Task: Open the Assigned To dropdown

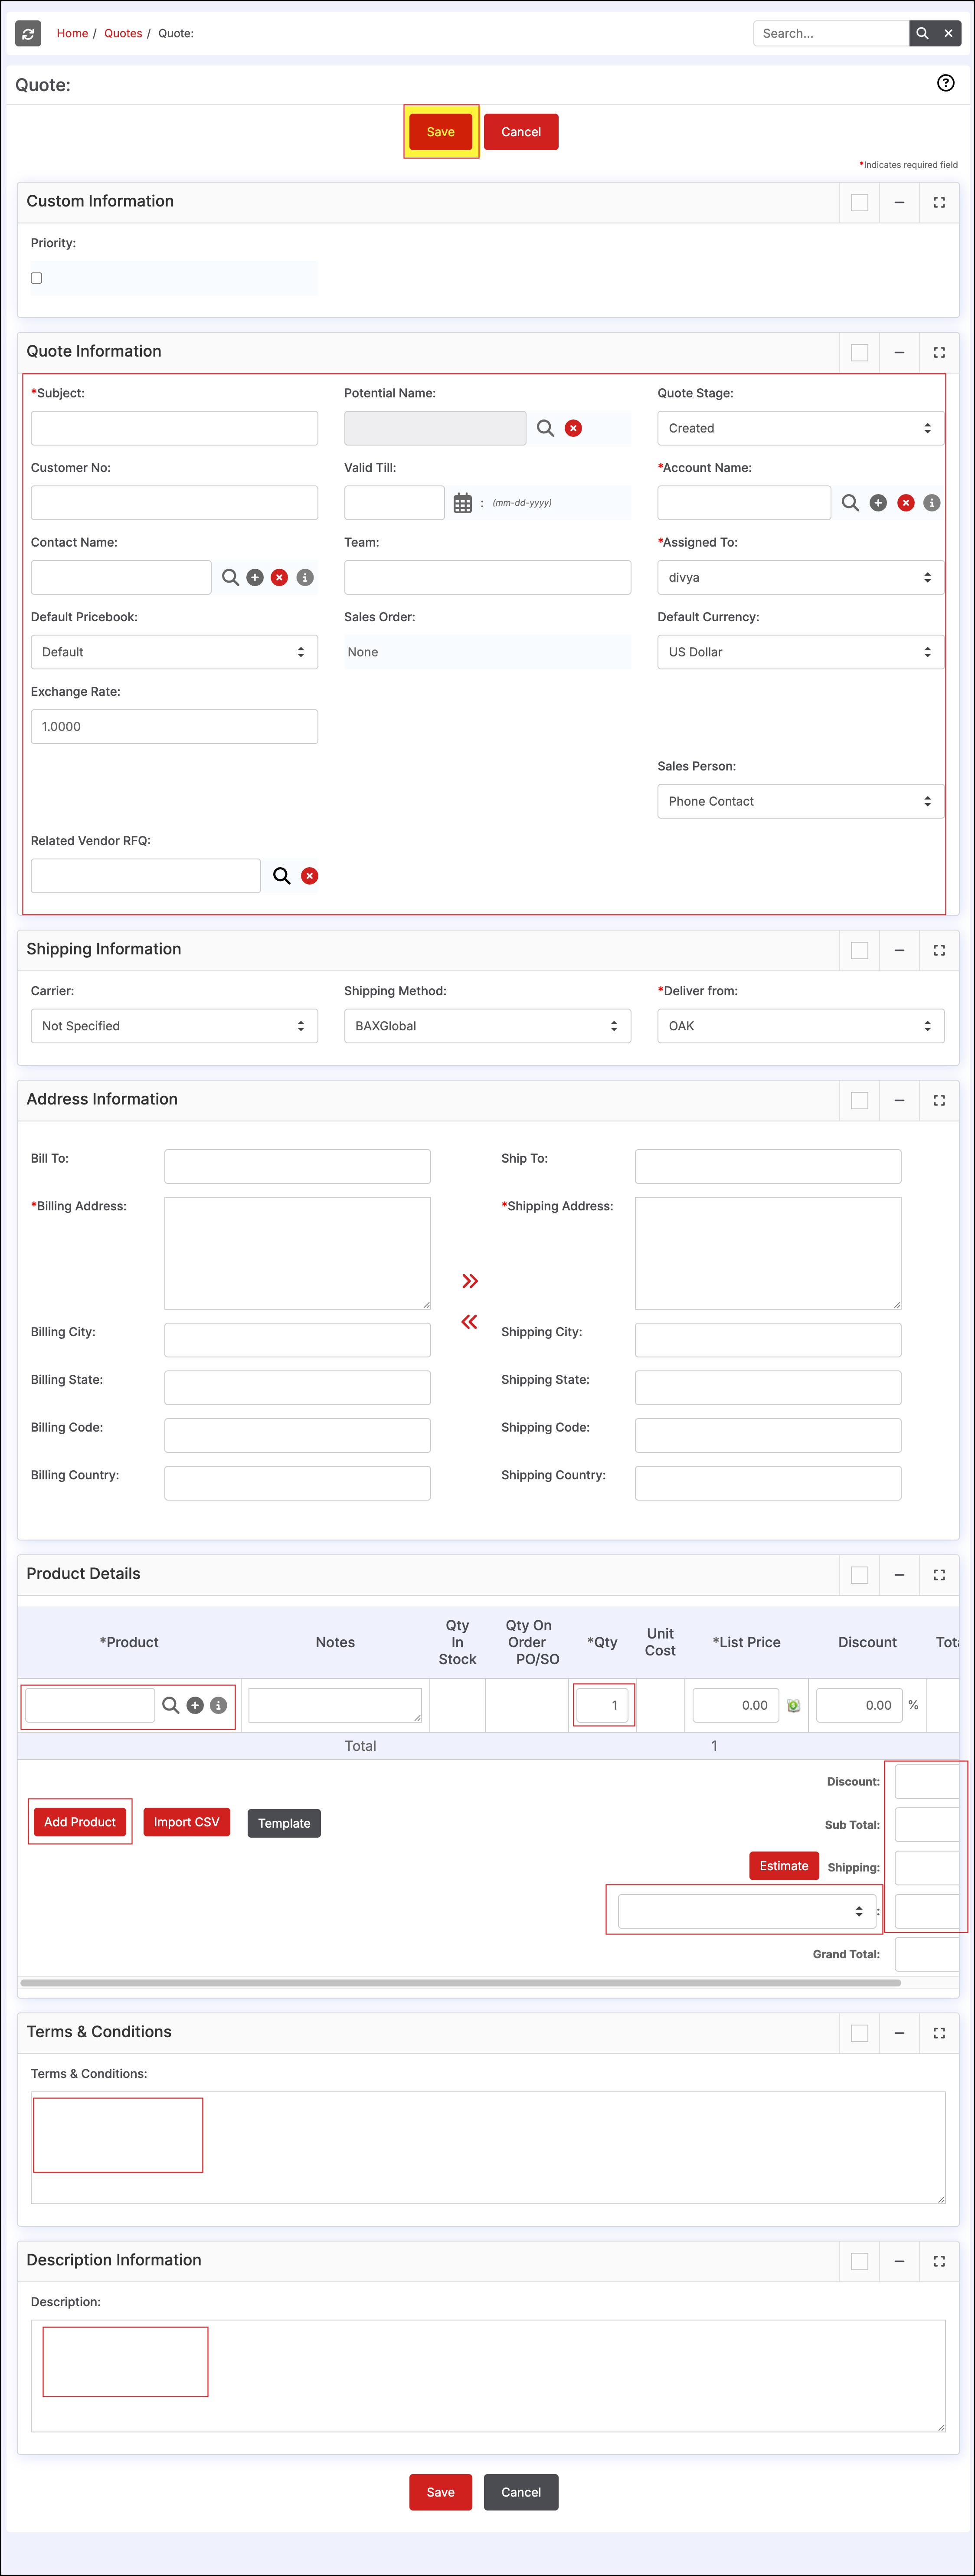Action: (x=800, y=577)
